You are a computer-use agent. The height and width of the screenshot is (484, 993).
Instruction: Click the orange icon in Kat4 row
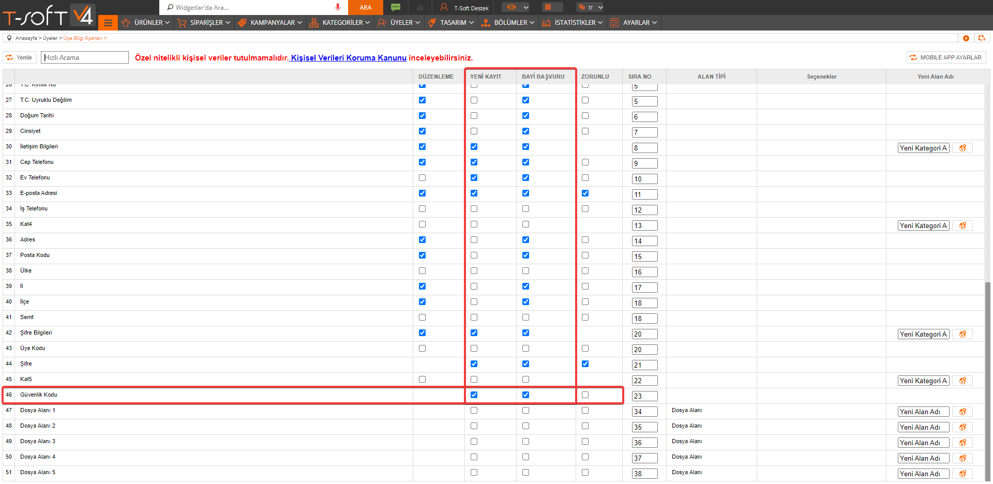[x=962, y=225]
